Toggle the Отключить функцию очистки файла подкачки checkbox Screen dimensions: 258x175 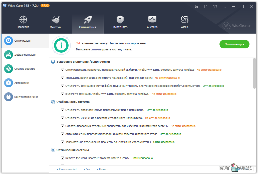tap(63, 86)
